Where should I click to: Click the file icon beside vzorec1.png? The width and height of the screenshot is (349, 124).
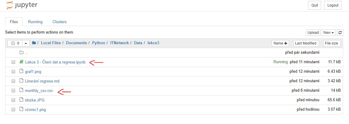coord(21,109)
